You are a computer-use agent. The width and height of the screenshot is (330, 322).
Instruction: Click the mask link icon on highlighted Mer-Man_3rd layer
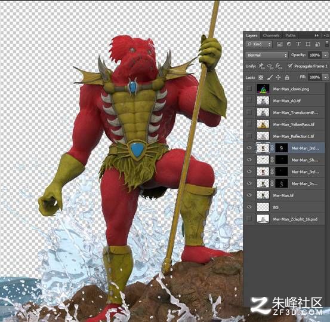[x=272, y=148]
